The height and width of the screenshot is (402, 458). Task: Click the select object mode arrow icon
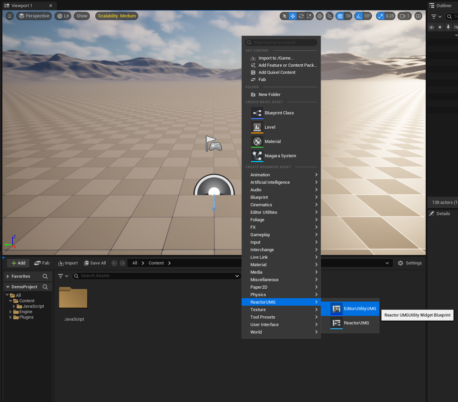point(285,16)
